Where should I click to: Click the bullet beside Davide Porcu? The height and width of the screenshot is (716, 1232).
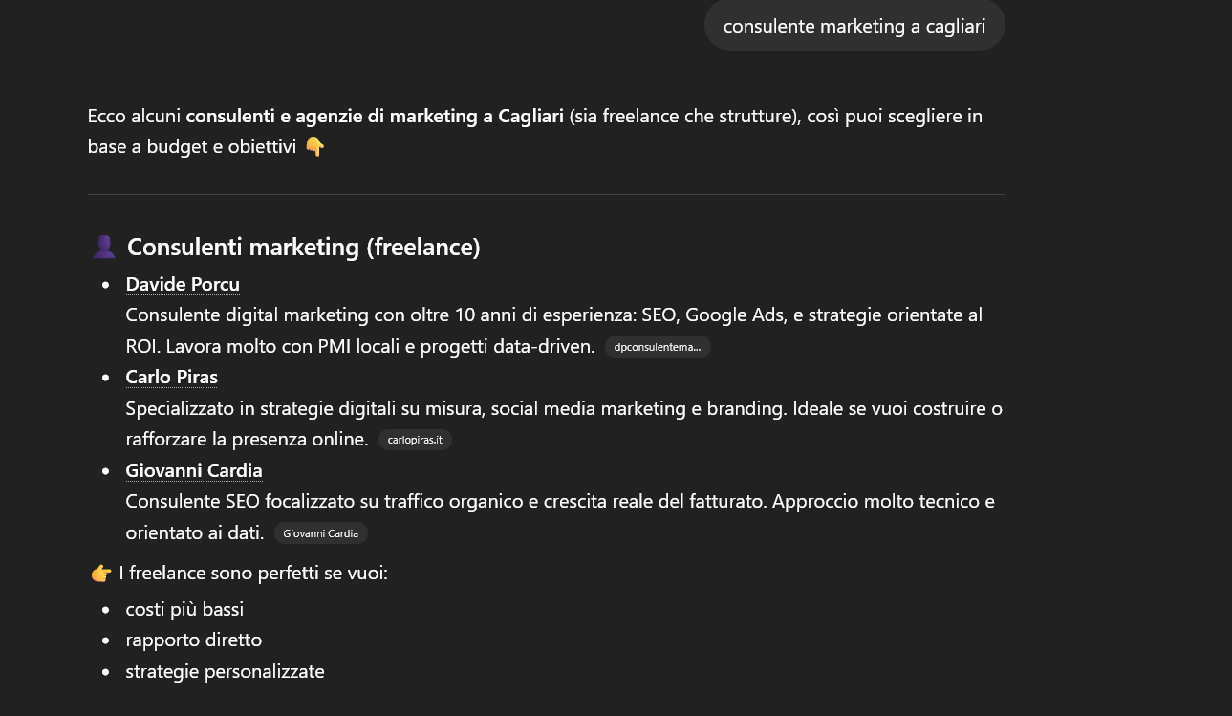[105, 284]
